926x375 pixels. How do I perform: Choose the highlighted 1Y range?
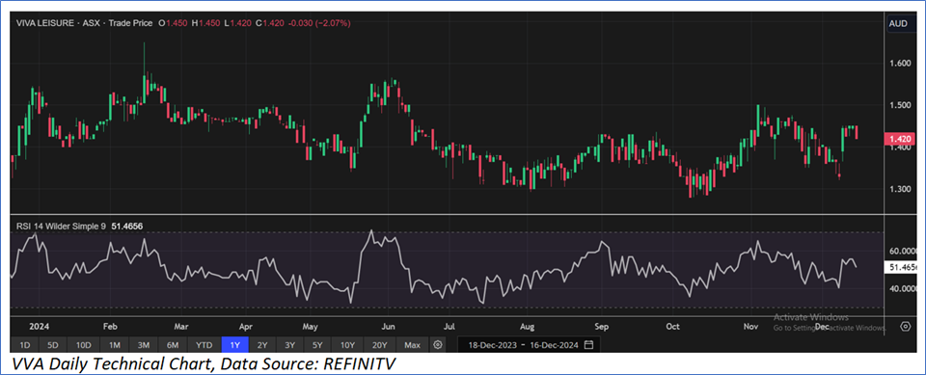[235, 344]
